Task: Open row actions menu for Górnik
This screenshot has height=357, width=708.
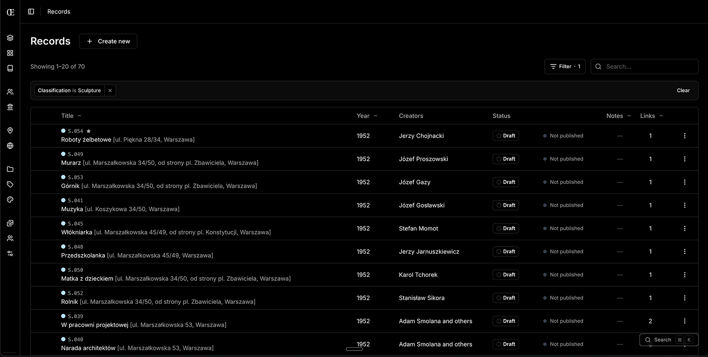Action: click(x=684, y=182)
